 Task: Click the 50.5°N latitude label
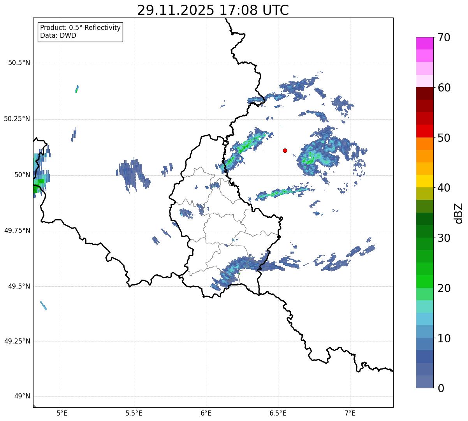pyautogui.click(x=19, y=63)
